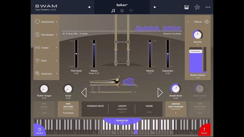Click the red Panic button
244x137 pixels.
(204, 131)
